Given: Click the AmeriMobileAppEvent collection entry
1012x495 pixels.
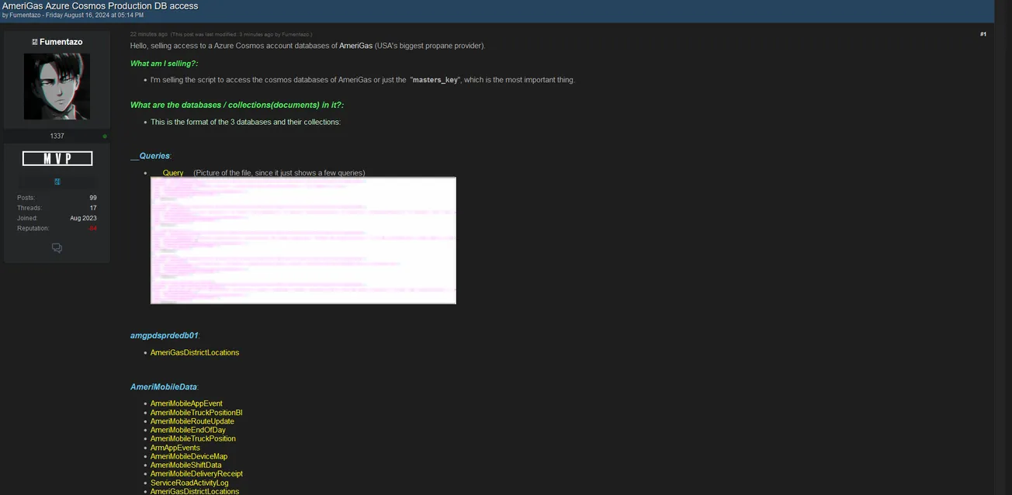Looking at the screenshot, I should coord(186,403).
